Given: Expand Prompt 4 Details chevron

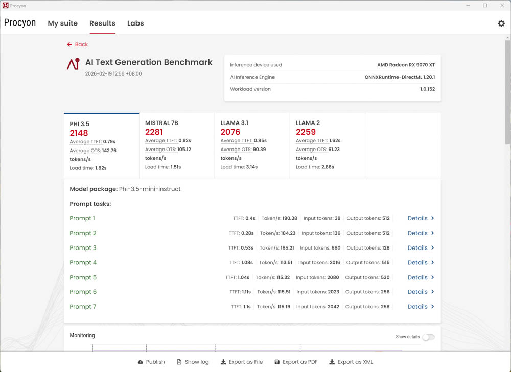Looking at the screenshot, I should [433, 263].
